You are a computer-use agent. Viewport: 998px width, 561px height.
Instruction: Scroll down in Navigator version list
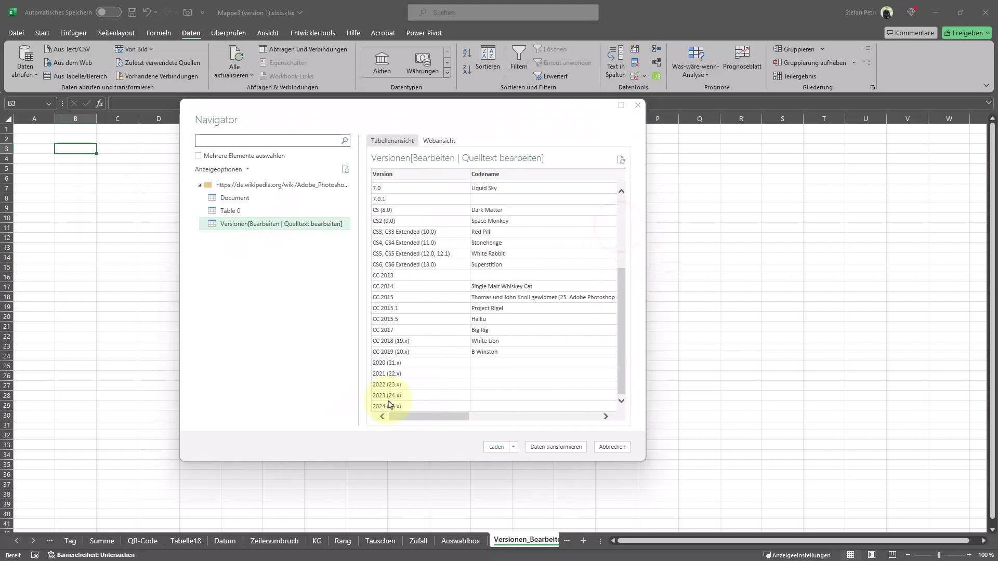coord(622,400)
